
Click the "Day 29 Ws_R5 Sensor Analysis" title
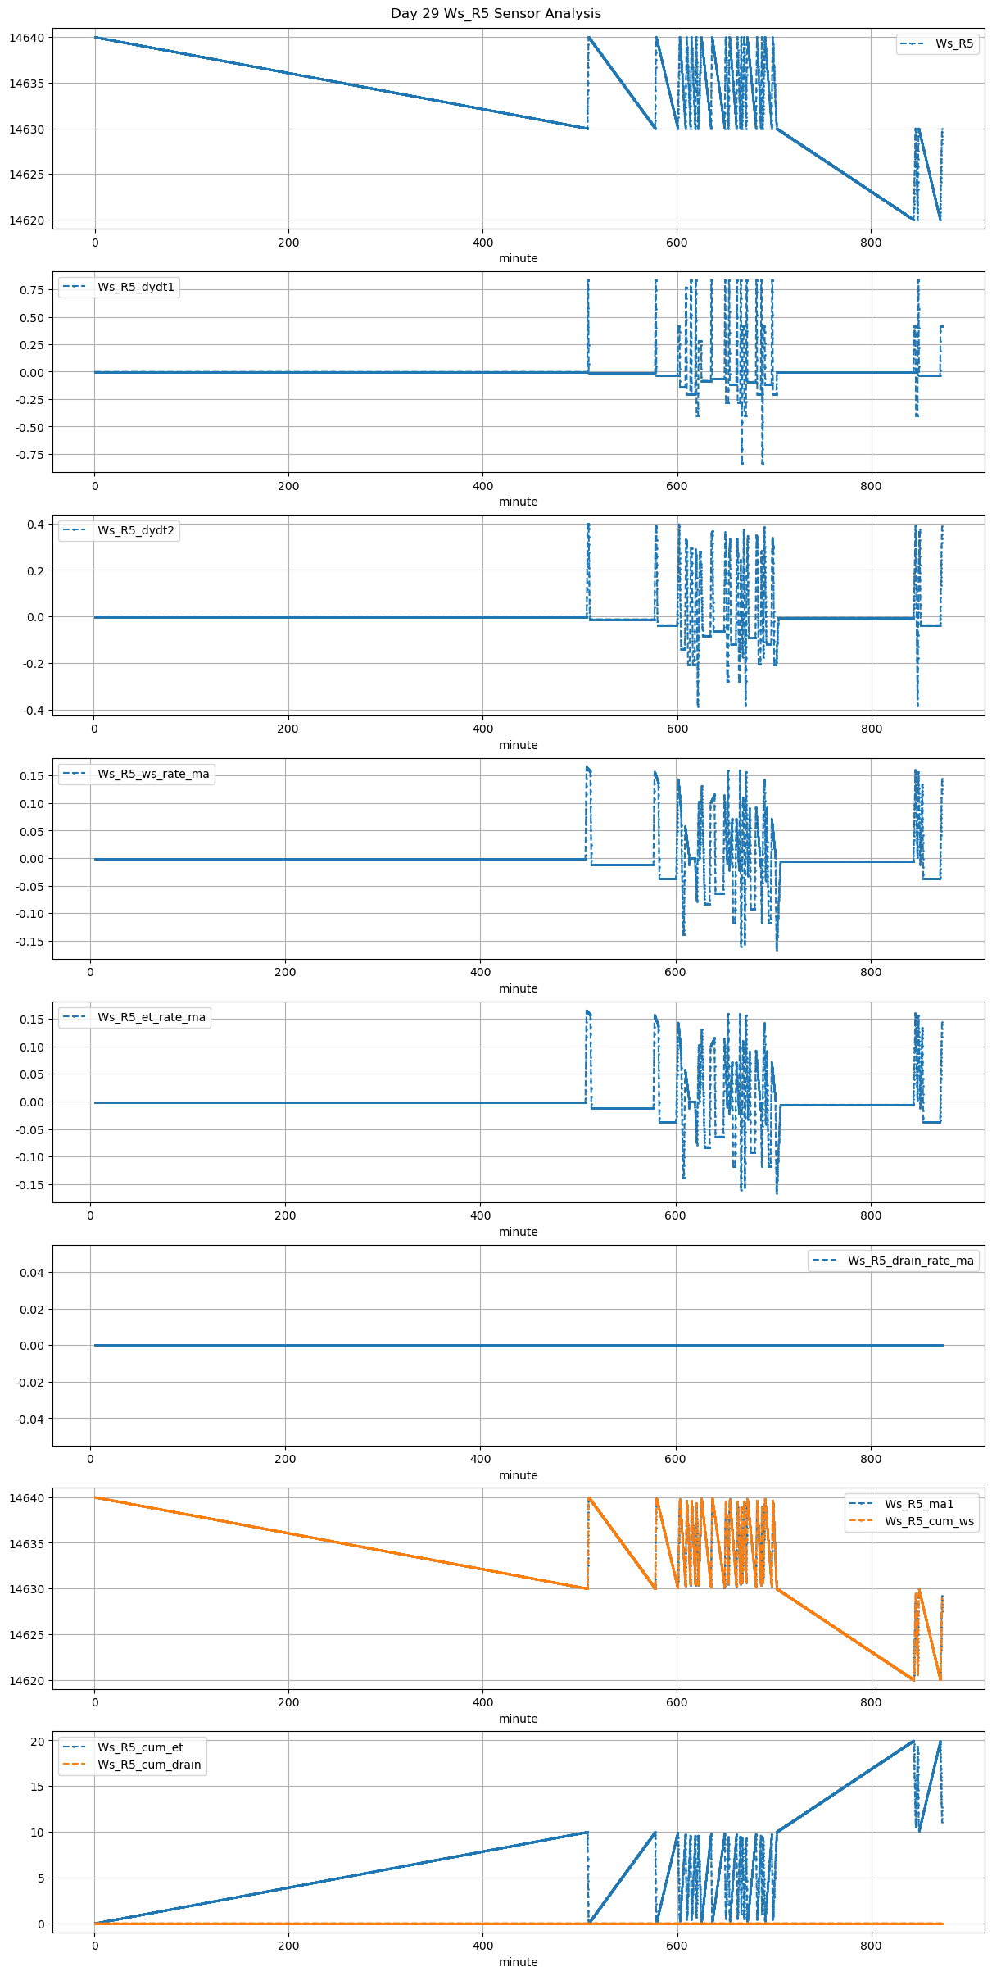tap(496, 13)
